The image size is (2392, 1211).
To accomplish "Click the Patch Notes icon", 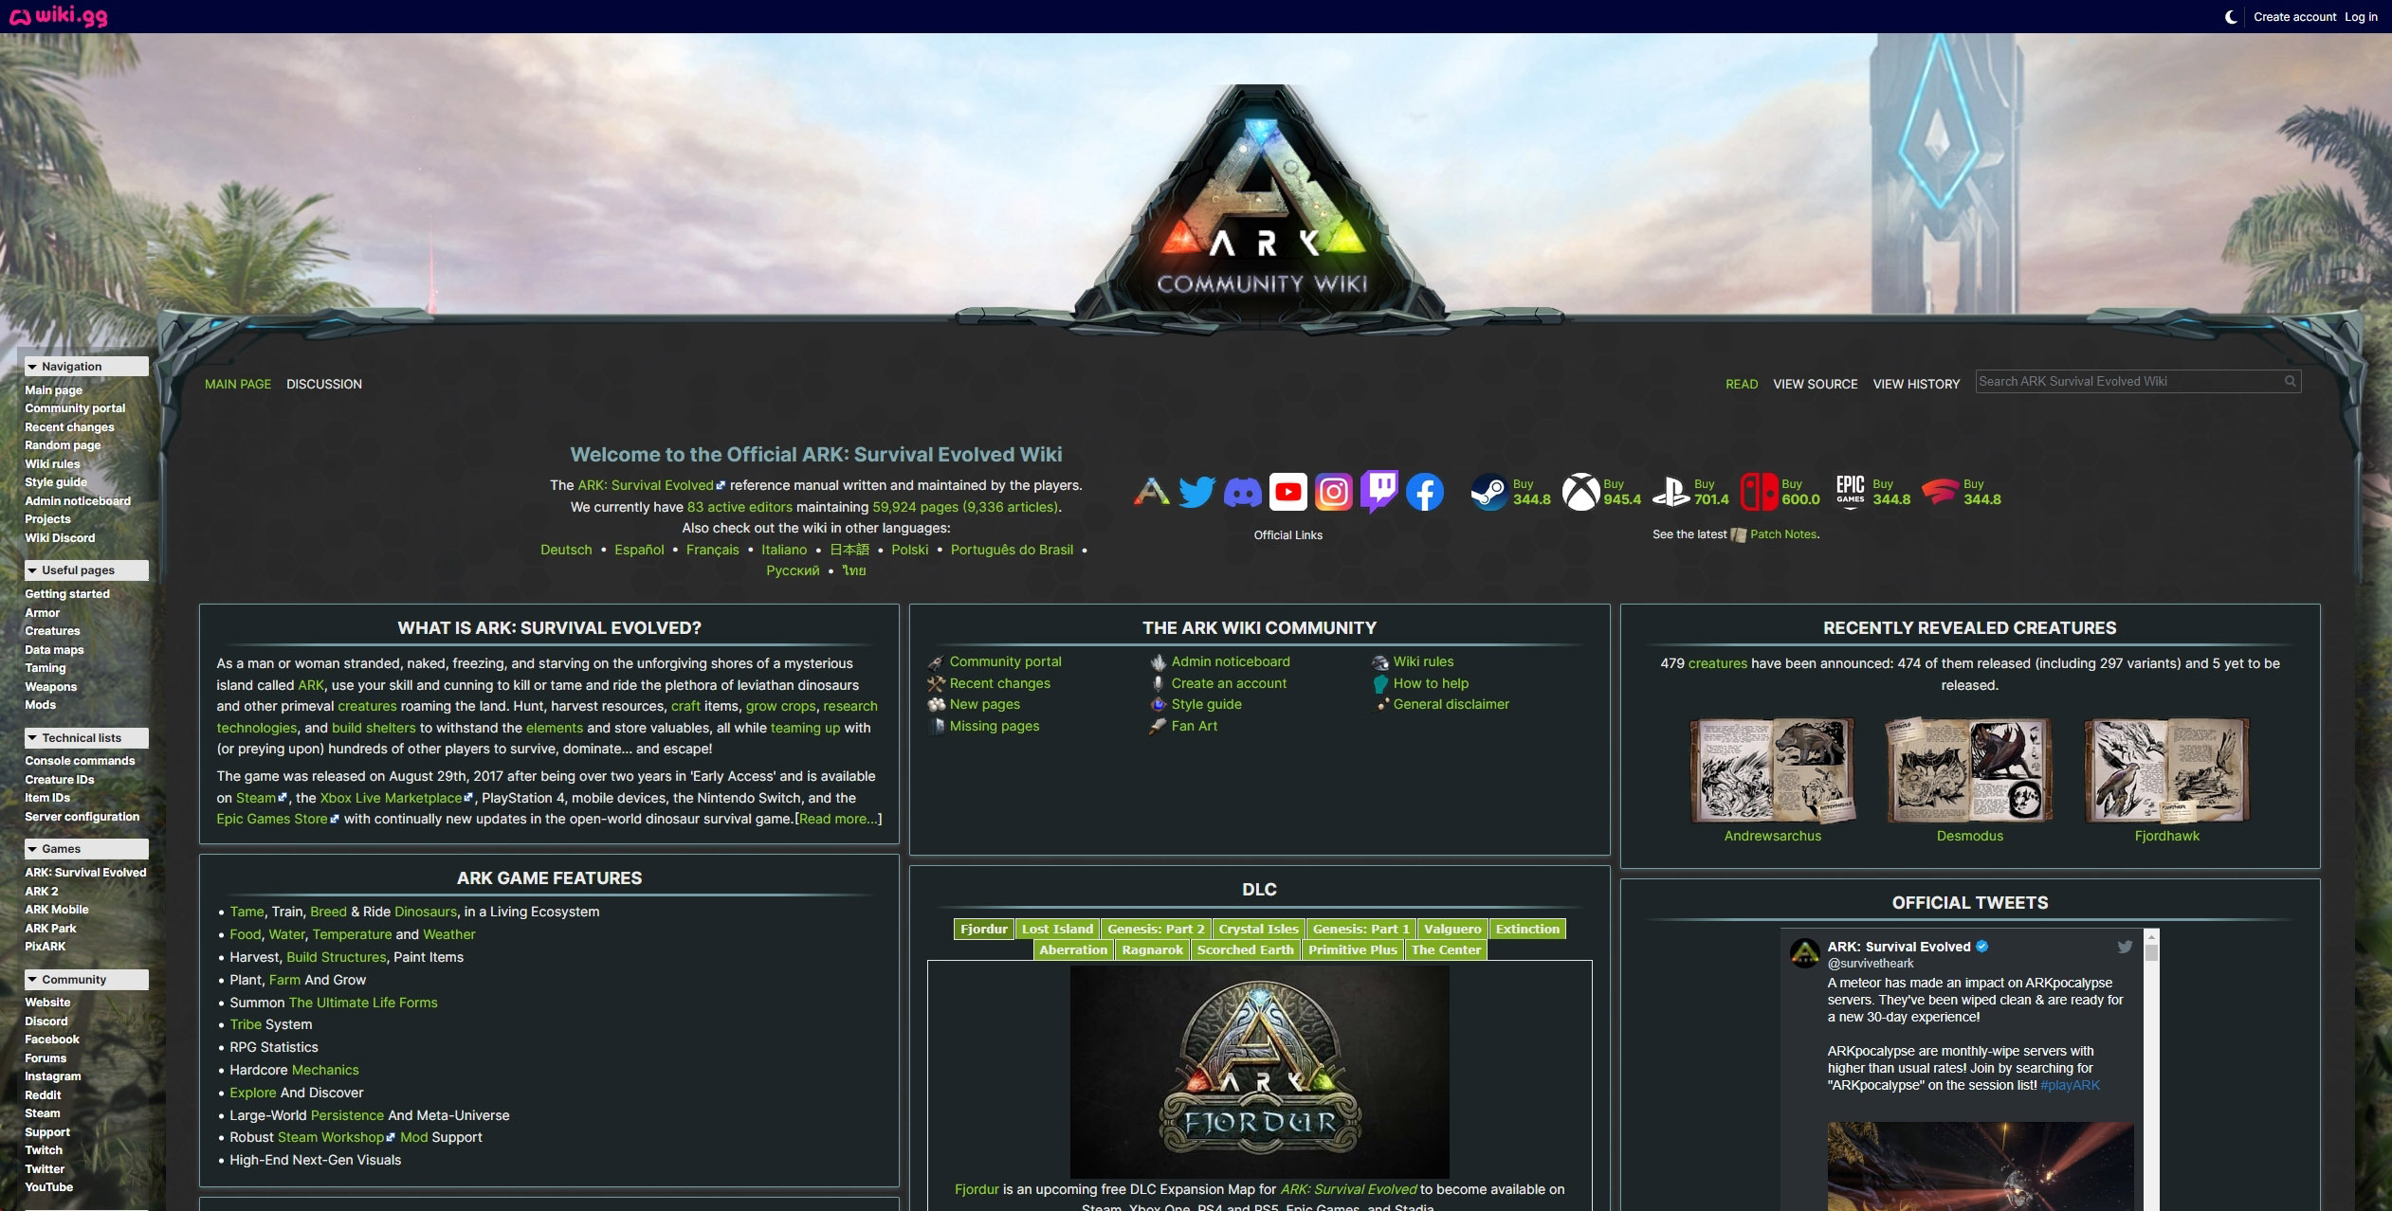I will pyautogui.click(x=1738, y=534).
